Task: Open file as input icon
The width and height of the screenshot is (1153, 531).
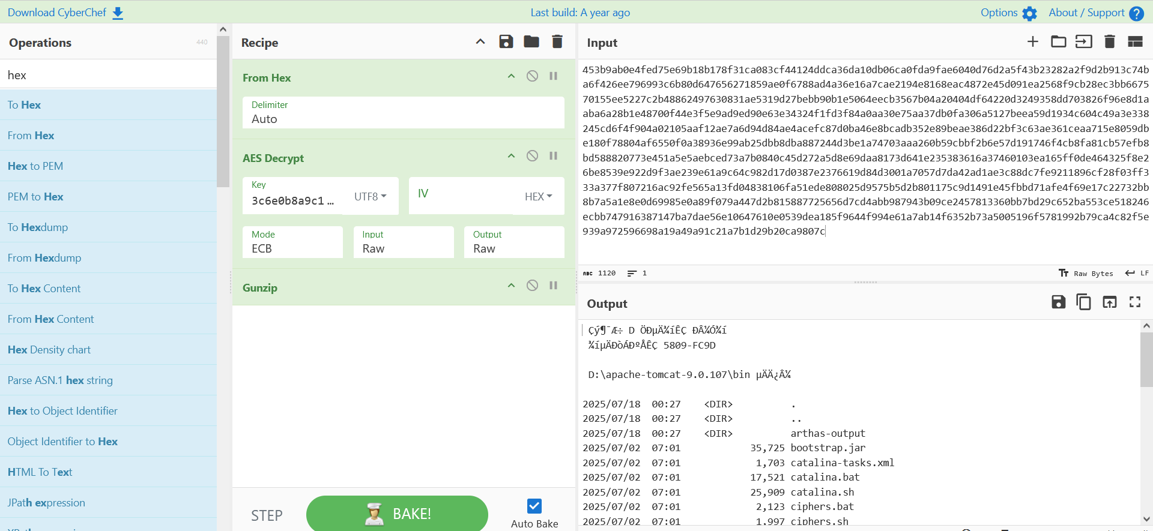Action: [x=1084, y=41]
